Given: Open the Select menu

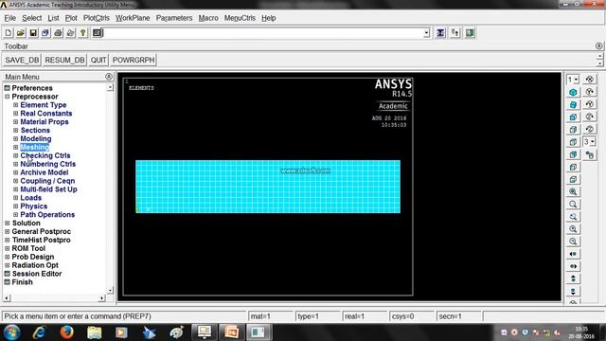Looking at the screenshot, I should pos(31,18).
